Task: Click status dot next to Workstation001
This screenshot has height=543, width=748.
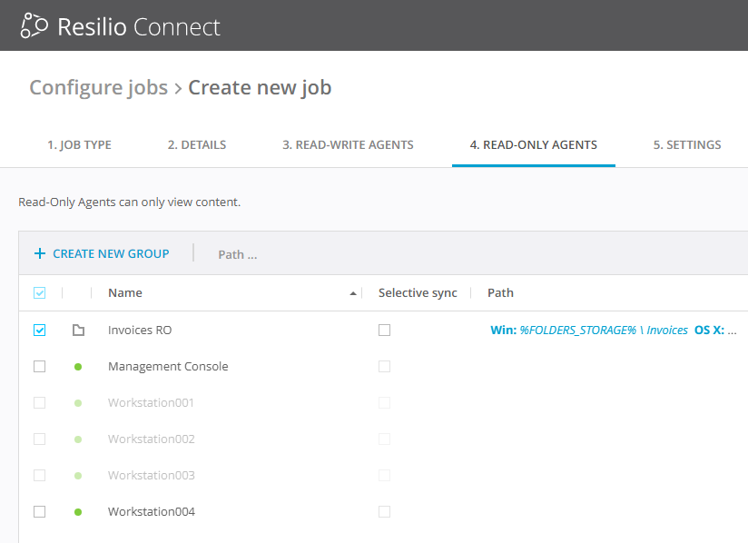Action: coord(78,403)
